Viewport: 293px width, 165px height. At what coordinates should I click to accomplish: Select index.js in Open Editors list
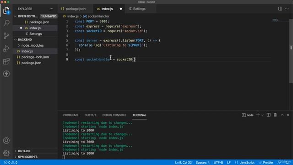point(35,28)
